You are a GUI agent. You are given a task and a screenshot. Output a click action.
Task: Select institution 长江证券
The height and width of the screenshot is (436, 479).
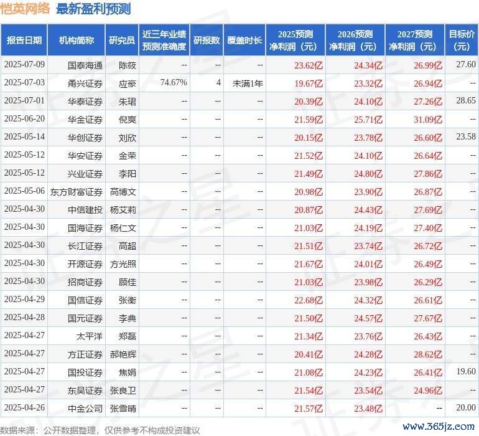(x=85, y=245)
